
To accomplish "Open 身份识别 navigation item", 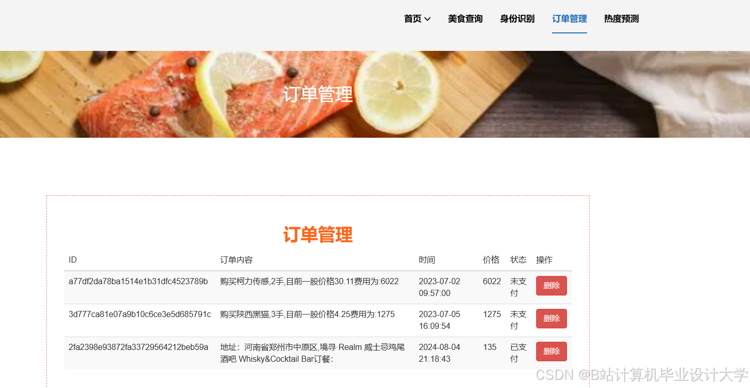I will (x=517, y=19).
